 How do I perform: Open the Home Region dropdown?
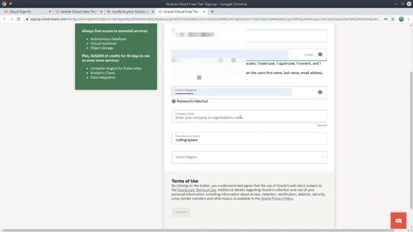tap(249, 157)
